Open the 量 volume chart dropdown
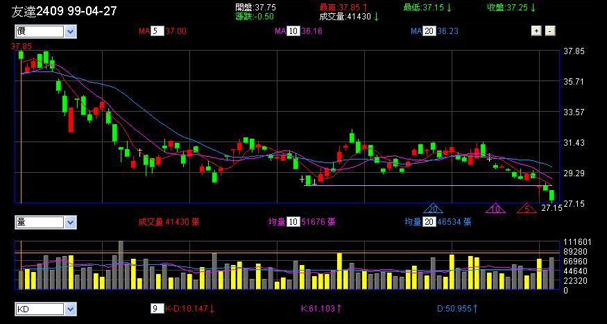Image resolution: width=607 pixels, height=324 pixels. click(71, 222)
